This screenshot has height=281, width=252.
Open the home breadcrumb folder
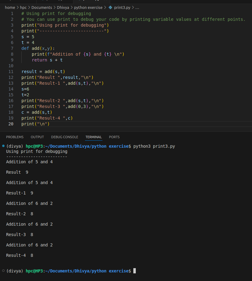click(x=10, y=7)
